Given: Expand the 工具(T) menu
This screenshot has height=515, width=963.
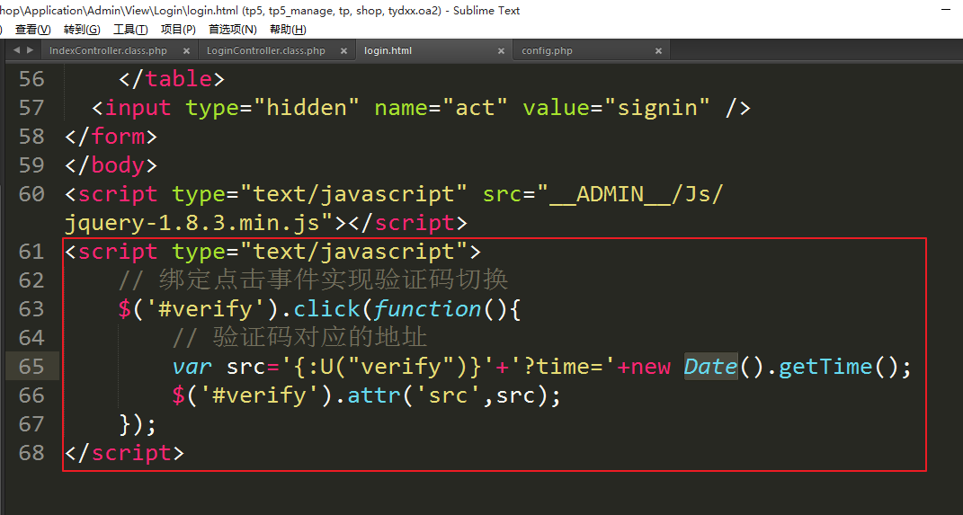Looking at the screenshot, I should [x=130, y=30].
